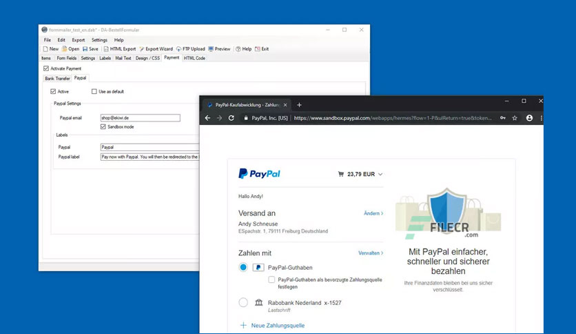Enable the Use as default checkbox
Viewport: 576px width, 334px height.
click(x=94, y=91)
